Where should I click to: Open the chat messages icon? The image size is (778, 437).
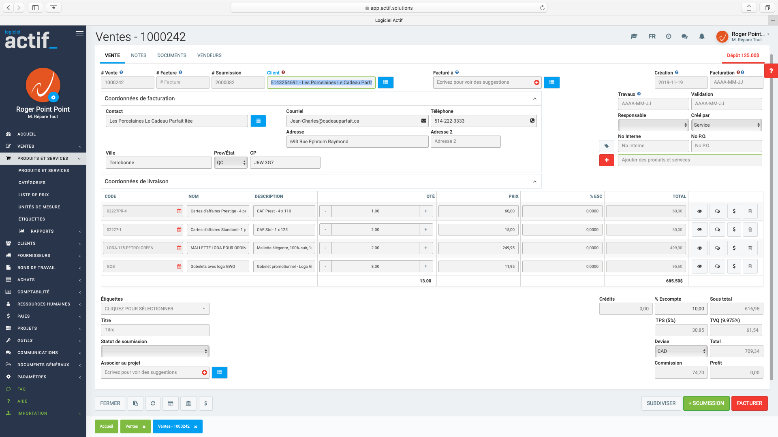coord(684,36)
